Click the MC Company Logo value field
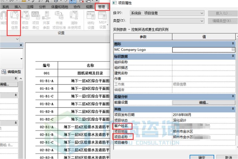Image resolution: width=238 pixels, height=159 pixels. pyautogui.click(x=202, y=50)
